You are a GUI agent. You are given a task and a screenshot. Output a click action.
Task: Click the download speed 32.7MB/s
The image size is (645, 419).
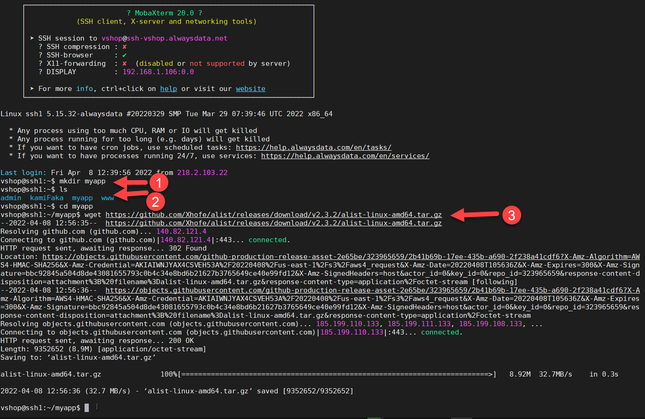pos(555,374)
